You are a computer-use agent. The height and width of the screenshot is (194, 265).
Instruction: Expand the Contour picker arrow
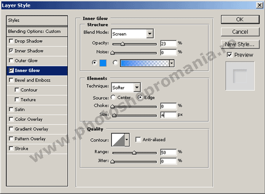127,140
